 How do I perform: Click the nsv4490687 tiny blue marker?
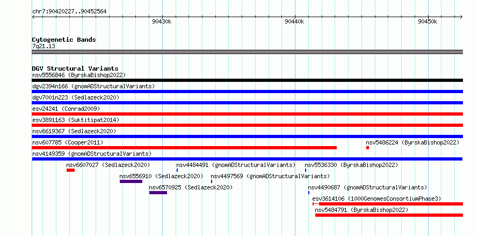pyautogui.click(x=308, y=193)
